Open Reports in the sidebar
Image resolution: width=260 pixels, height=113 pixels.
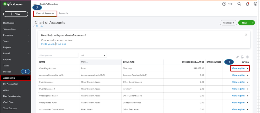(x=7, y=59)
